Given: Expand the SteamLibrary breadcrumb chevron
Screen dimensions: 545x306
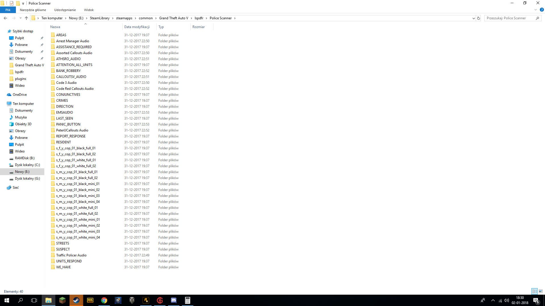Looking at the screenshot, I should (x=113, y=18).
